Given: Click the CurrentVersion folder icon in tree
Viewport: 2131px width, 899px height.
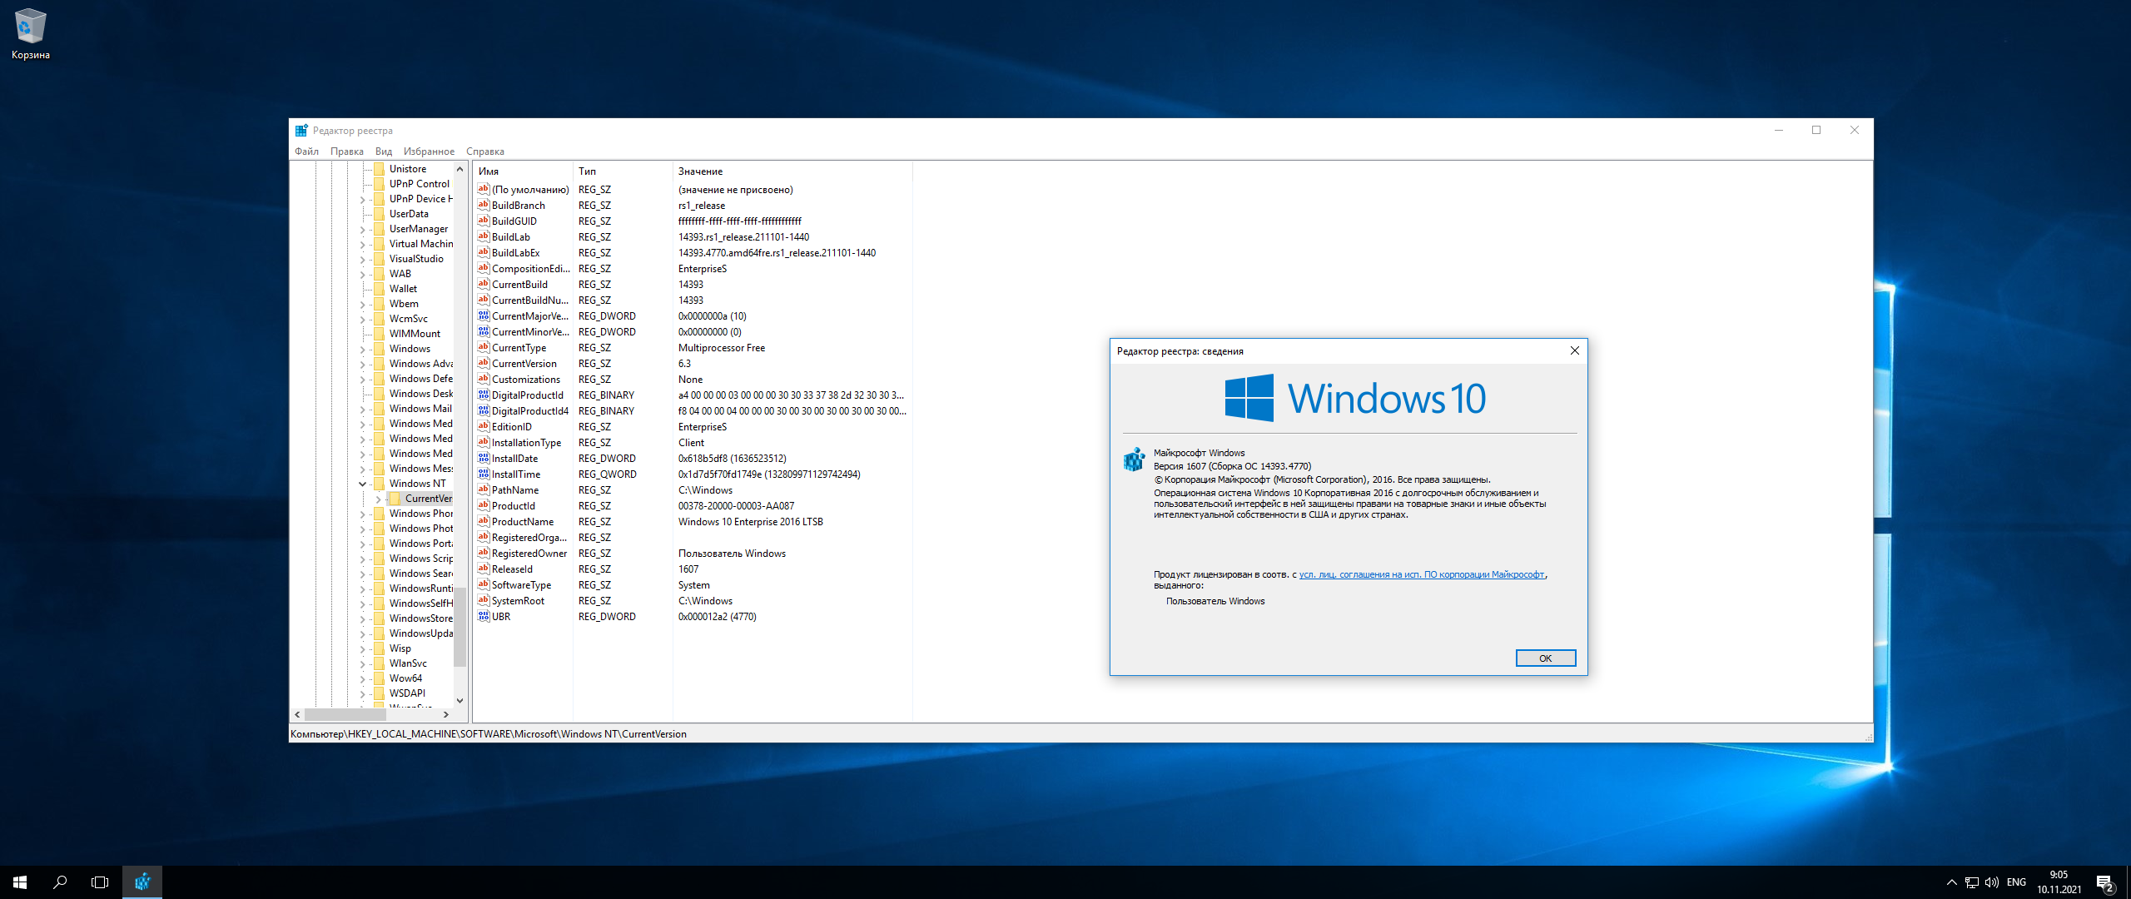Looking at the screenshot, I should (395, 499).
